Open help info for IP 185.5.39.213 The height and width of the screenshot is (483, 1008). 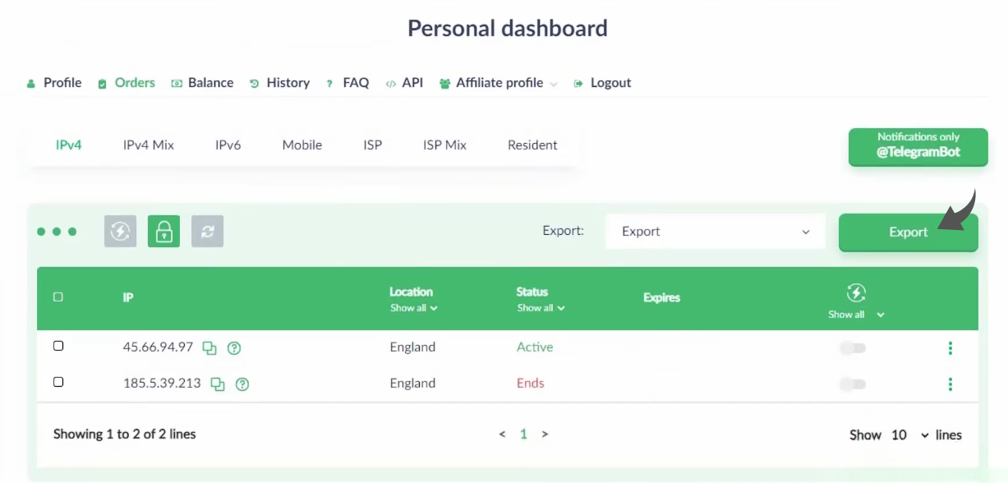pos(242,384)
